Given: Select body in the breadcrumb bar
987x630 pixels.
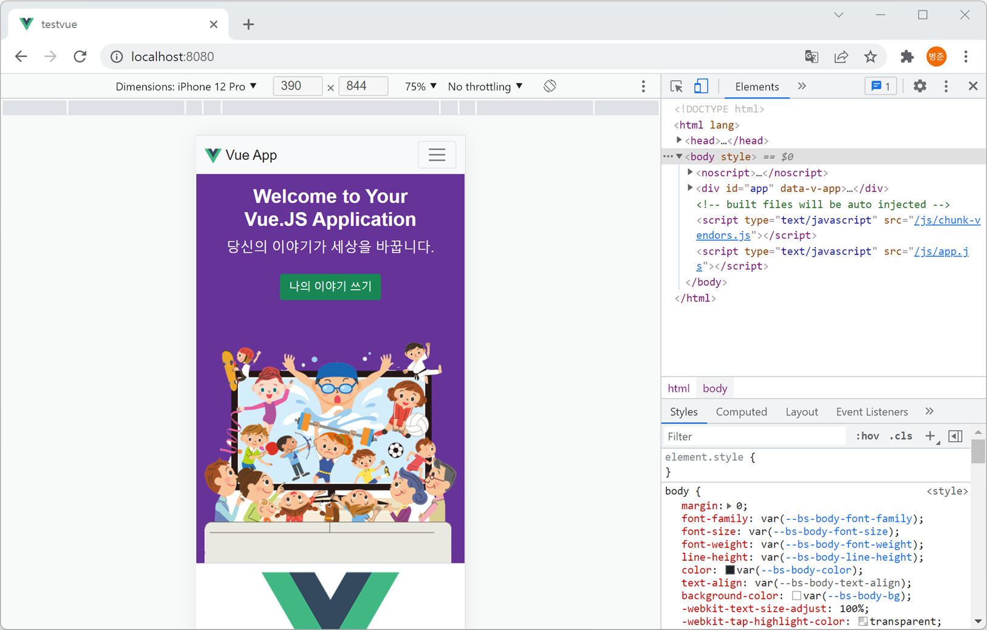Looking at the screenshot, I should tap(715, 388).
